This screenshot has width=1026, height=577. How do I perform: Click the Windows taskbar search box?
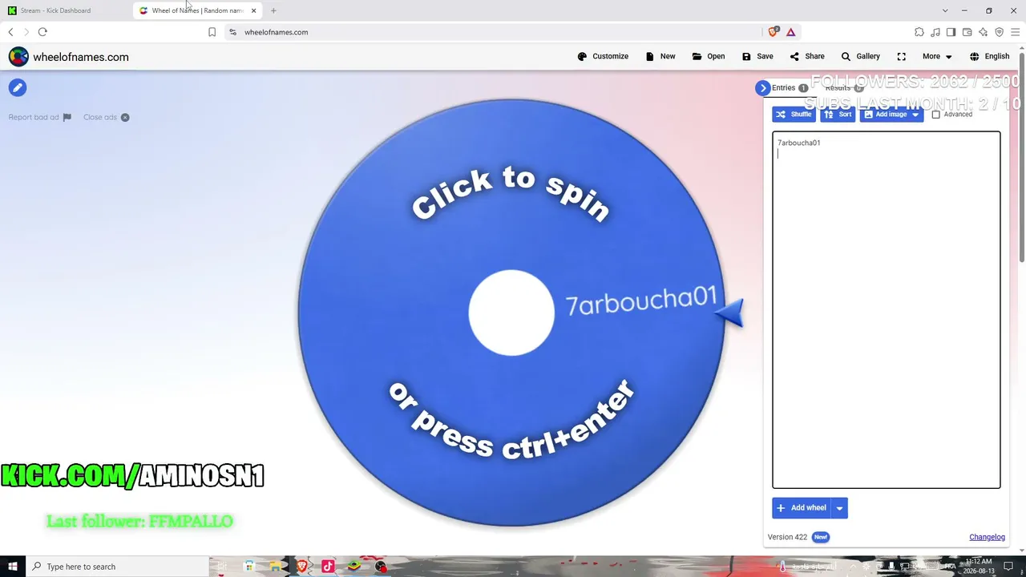tap(118, 567)
